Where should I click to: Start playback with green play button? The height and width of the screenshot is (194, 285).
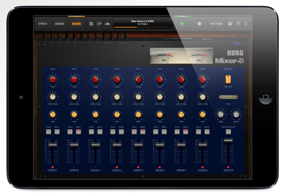[182, 24]
